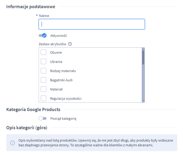The height and width of the screenshot is (155, 183).
Task: Click the Ubrania label text
Action: [x=56, y=62]
